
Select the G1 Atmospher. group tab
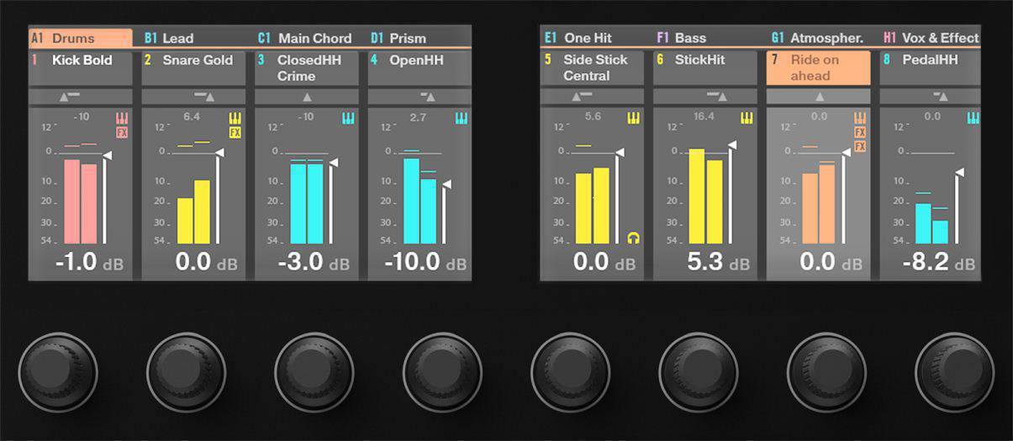(817, 38)
